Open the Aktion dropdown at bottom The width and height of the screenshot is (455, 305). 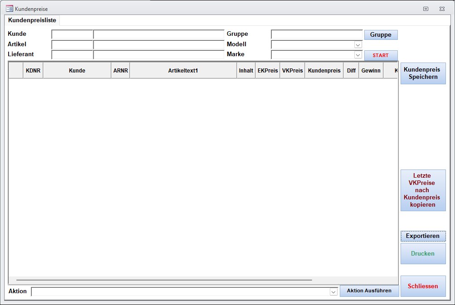coord(333,292)
